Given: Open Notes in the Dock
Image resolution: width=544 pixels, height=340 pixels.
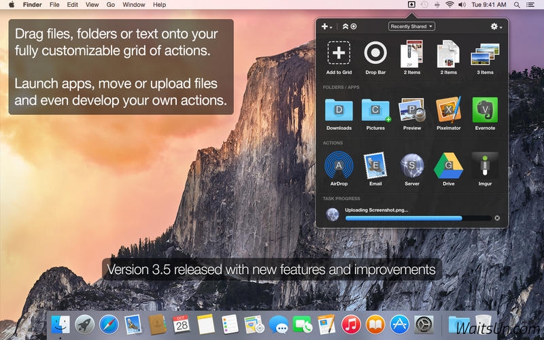Looking at the screenshot, I should click(206, 325).
